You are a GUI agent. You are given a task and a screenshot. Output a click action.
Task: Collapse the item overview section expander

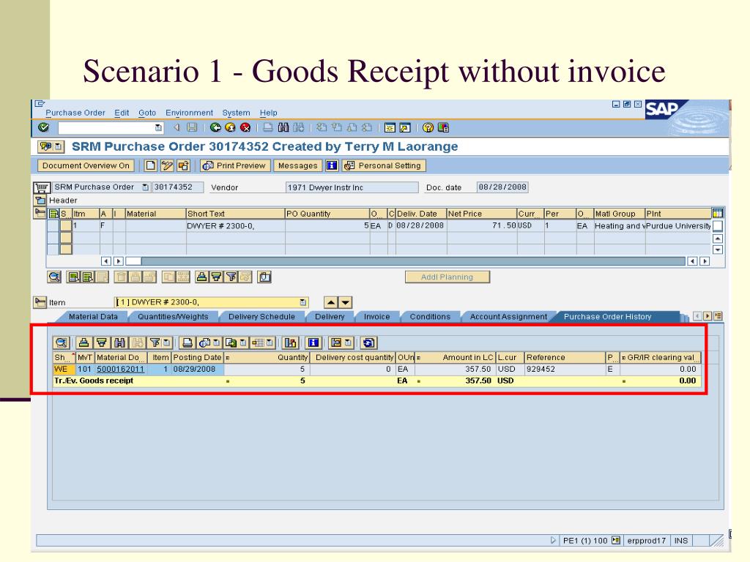tap(40, 213)
